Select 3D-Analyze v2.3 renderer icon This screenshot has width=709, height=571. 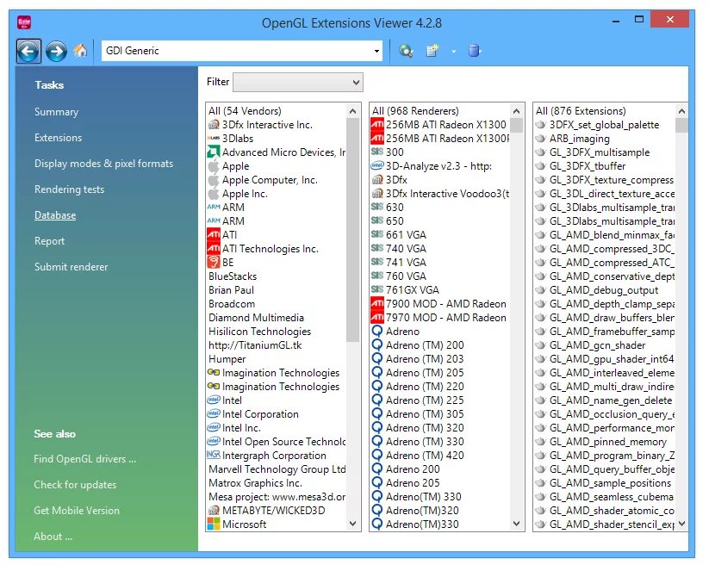377,165
